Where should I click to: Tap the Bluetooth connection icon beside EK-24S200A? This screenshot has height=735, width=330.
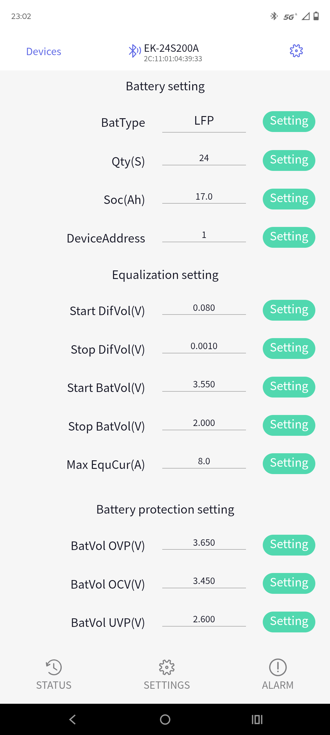coord(134,51)
